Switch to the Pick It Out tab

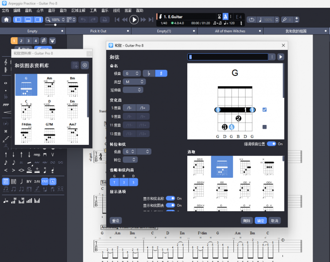point(99,31)
